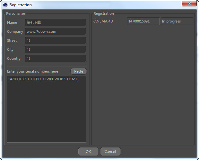The height and width of the screenshot is (160, 199).
Task: Select the 14700015091 serial number field
Action: coord(143,21)
